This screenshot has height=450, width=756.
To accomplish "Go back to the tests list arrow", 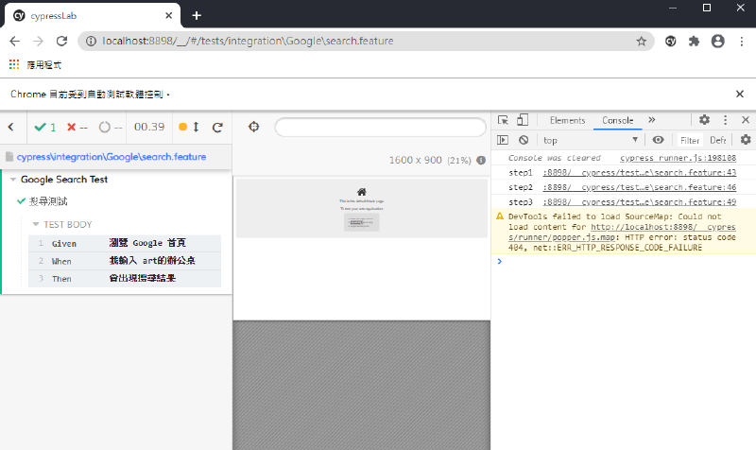I will (10, 127).
